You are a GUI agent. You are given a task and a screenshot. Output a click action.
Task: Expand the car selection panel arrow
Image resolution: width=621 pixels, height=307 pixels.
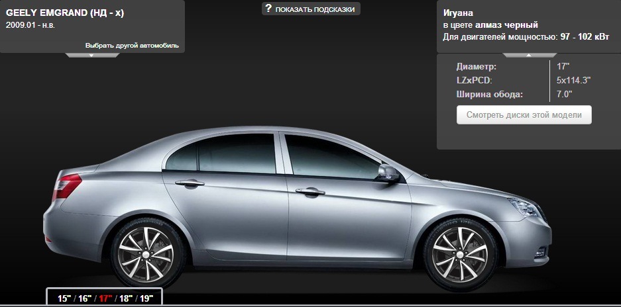tap(92, 56)
